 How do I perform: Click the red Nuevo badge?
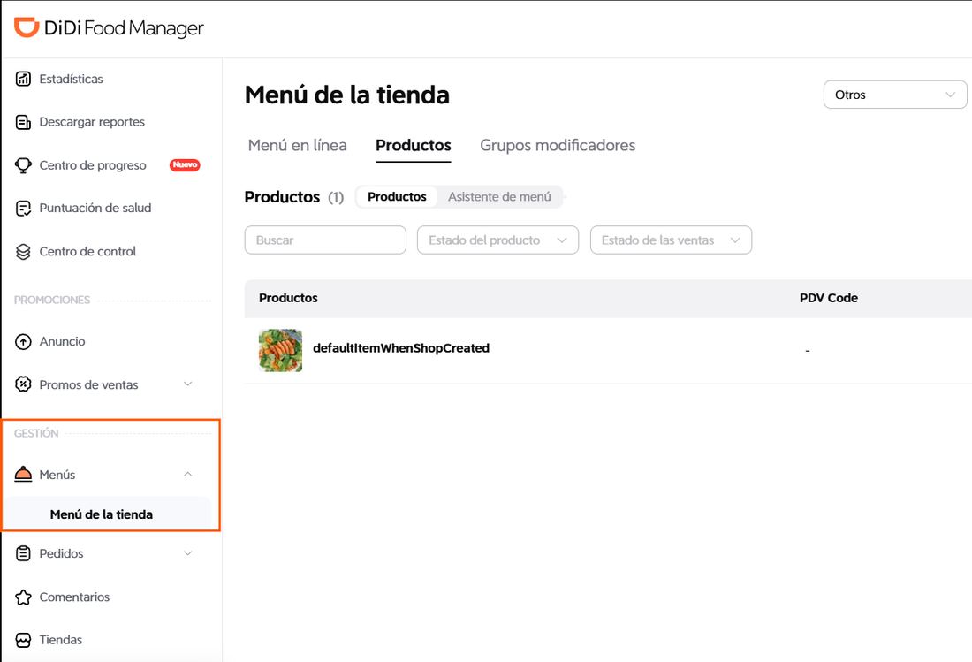(x=185, y=165)
